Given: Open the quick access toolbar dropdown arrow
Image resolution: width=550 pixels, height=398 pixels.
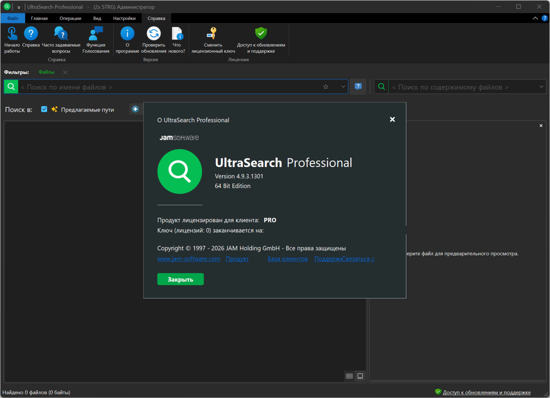Looking at the screenshot, I should point(19,7).
